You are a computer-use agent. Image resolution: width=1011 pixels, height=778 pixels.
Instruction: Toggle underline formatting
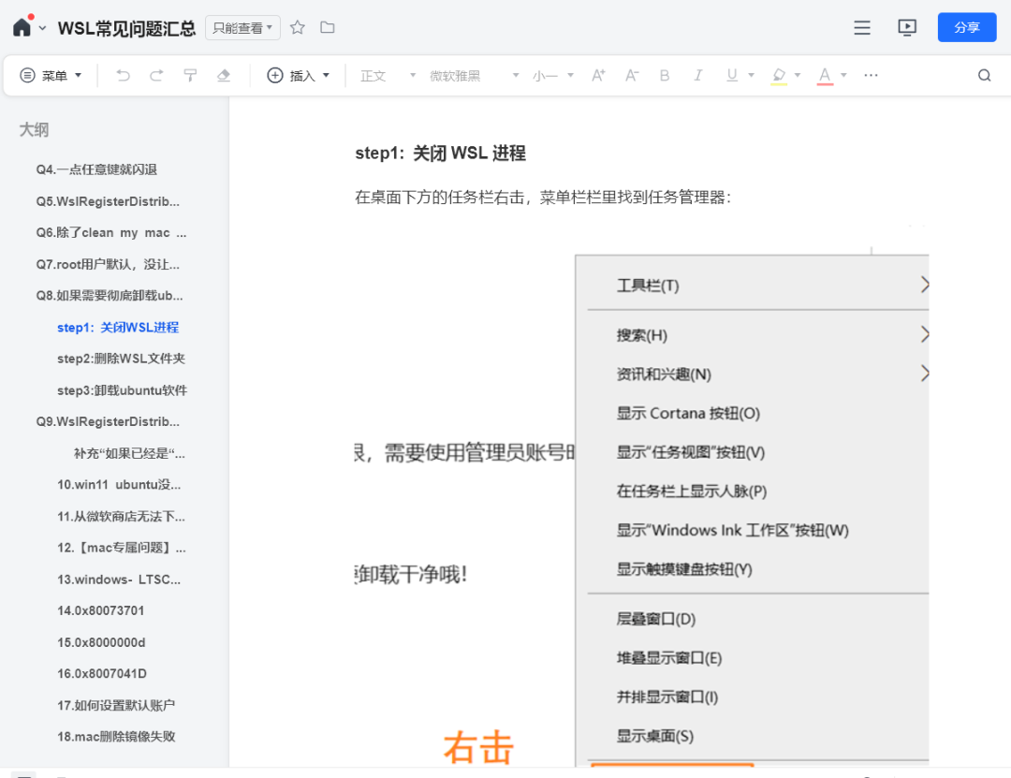pyautogui.click(x=732, y=76)
